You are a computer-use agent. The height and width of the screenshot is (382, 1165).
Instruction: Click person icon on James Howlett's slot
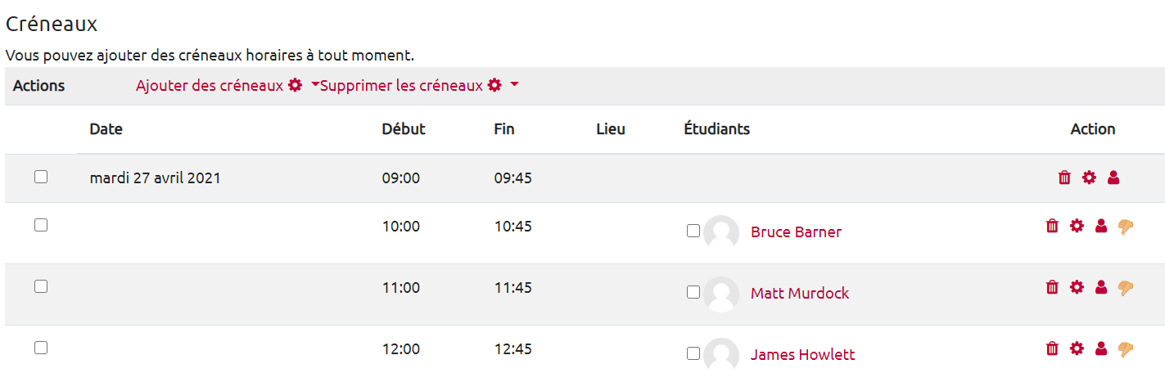point(1101,348)
